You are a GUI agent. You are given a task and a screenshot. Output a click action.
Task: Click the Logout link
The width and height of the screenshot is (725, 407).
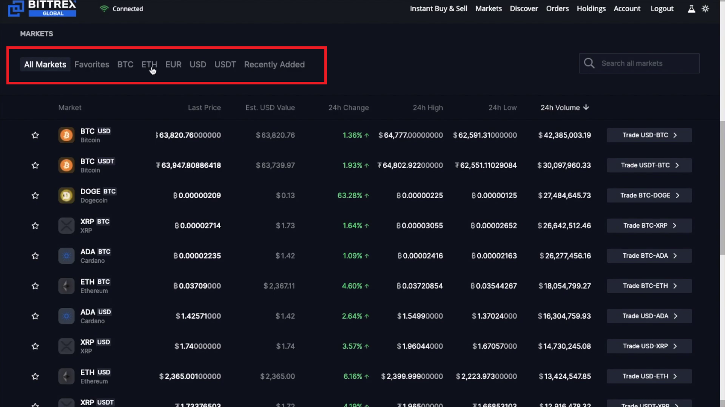[662, 9]
